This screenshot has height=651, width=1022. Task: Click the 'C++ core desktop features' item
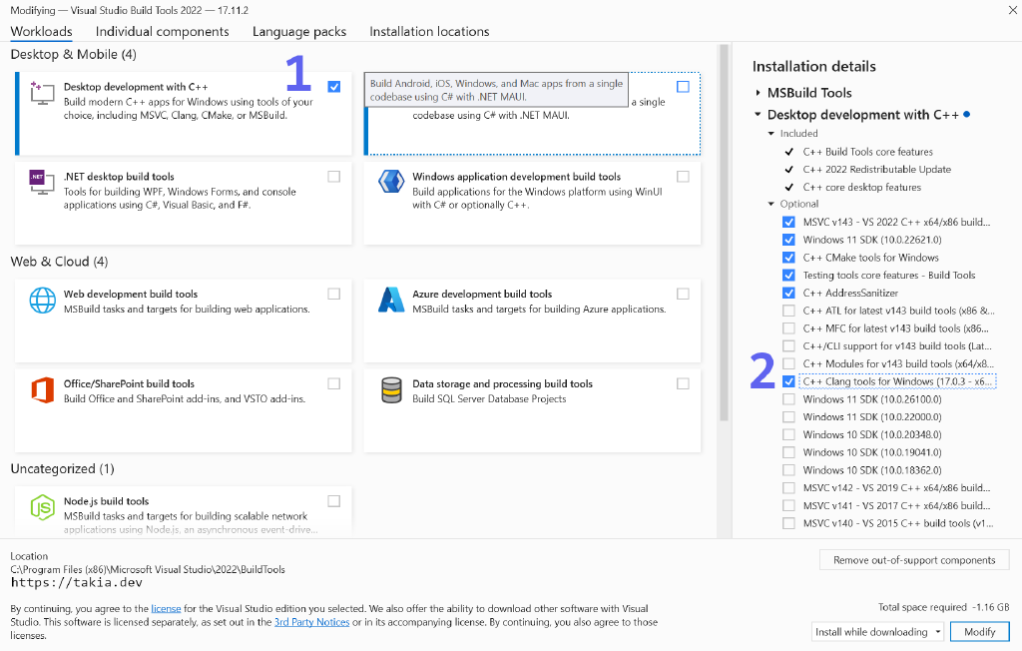coord(861,187)
